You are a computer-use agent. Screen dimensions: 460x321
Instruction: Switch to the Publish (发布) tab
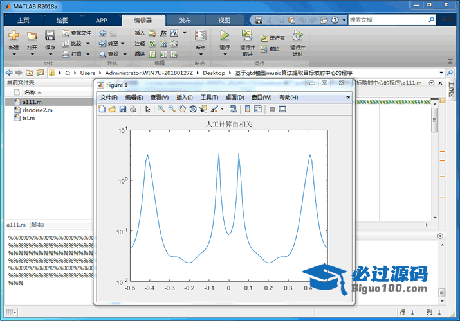click(185, 21)
